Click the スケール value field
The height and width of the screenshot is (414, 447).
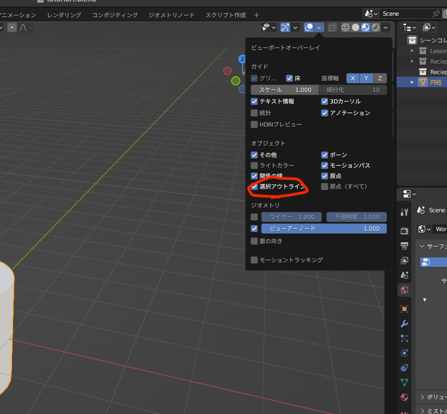click(x=285, y=90)
